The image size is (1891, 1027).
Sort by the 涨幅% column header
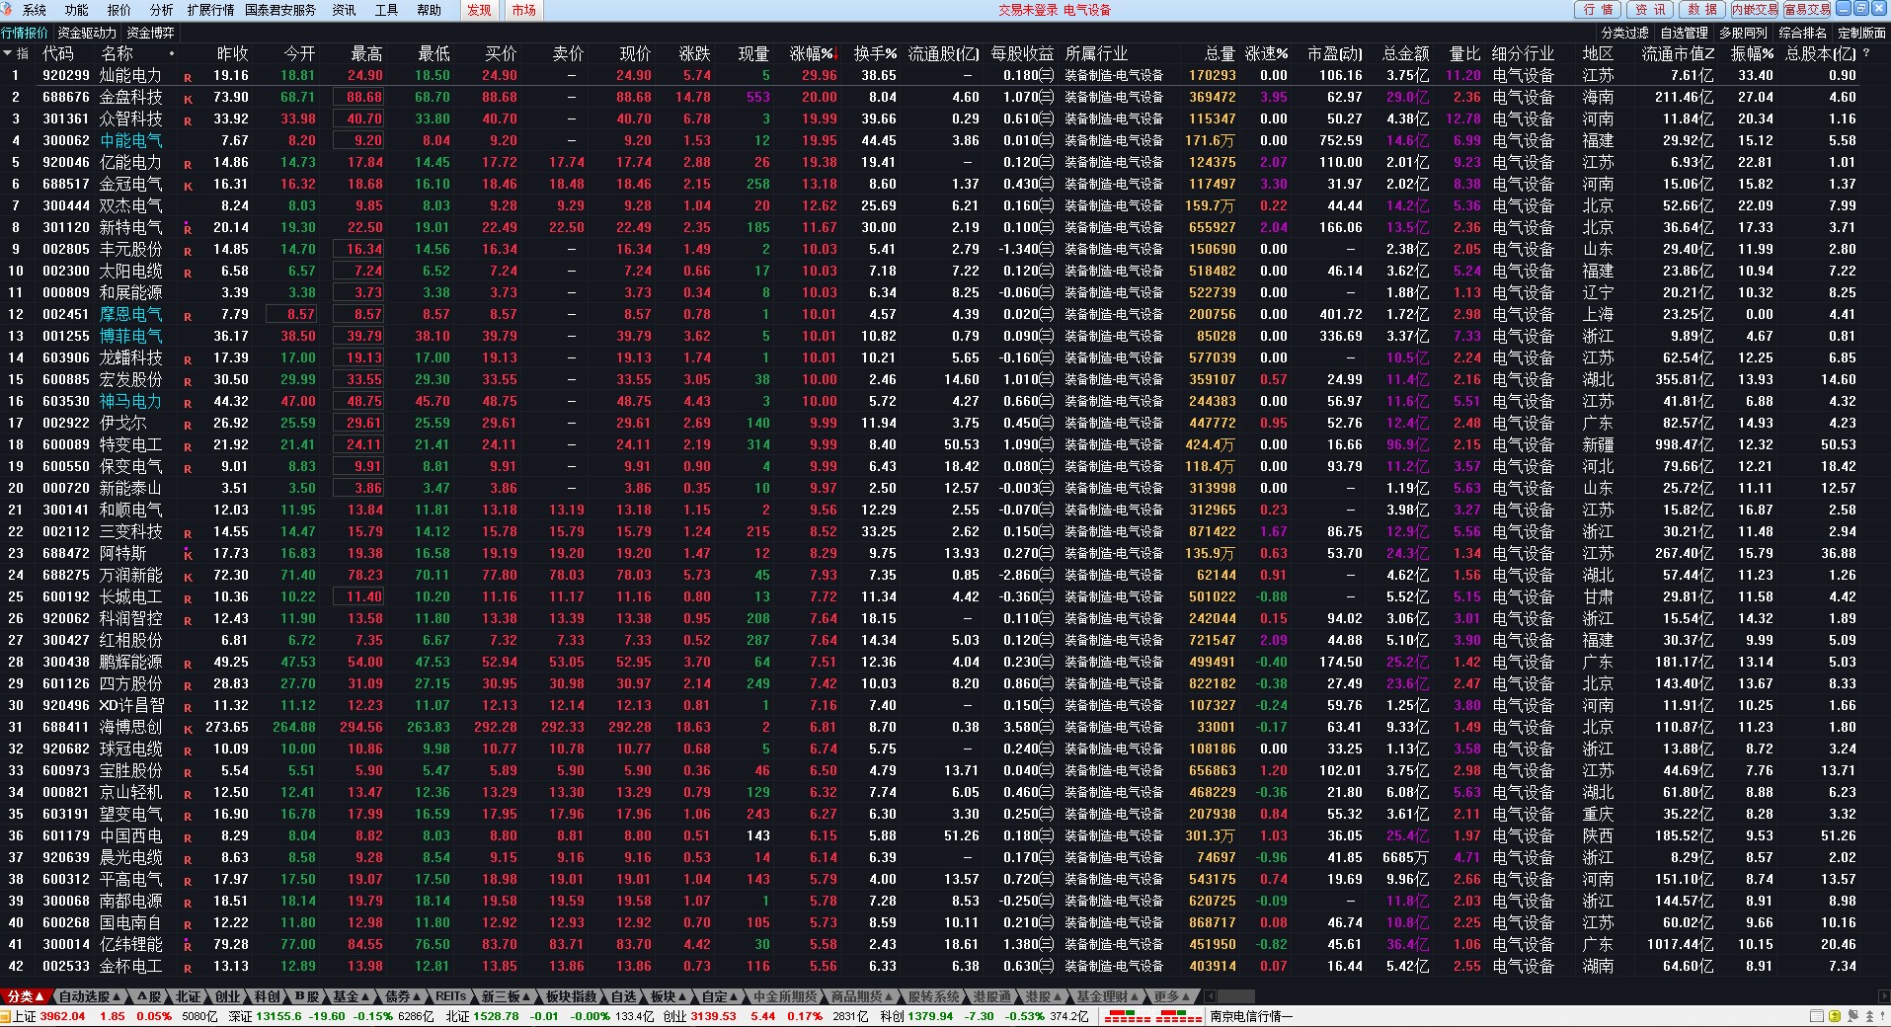812,53
